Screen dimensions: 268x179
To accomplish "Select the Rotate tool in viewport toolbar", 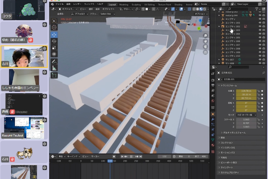I will [54, 41].
